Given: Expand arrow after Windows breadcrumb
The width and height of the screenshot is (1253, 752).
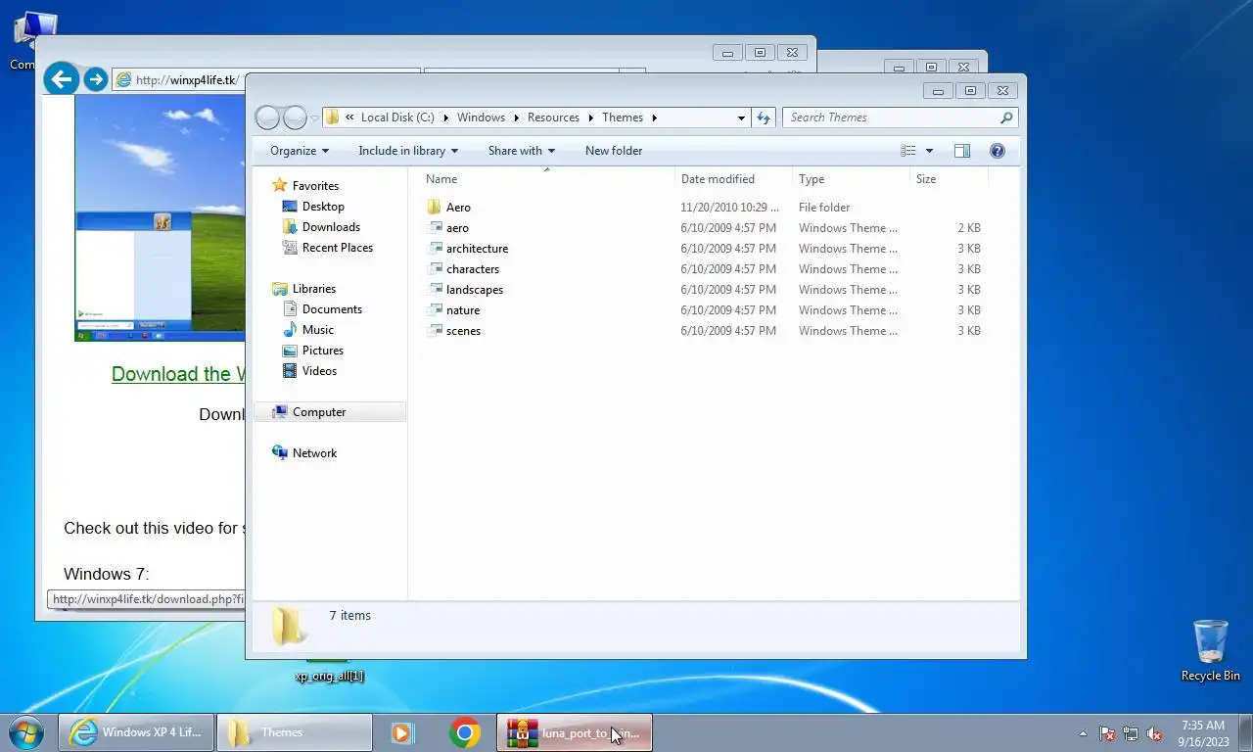Looking at the screenshot, I should (x=517, y=117).
